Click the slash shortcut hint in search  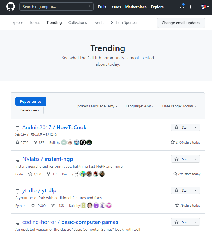(x=89, y=7)
